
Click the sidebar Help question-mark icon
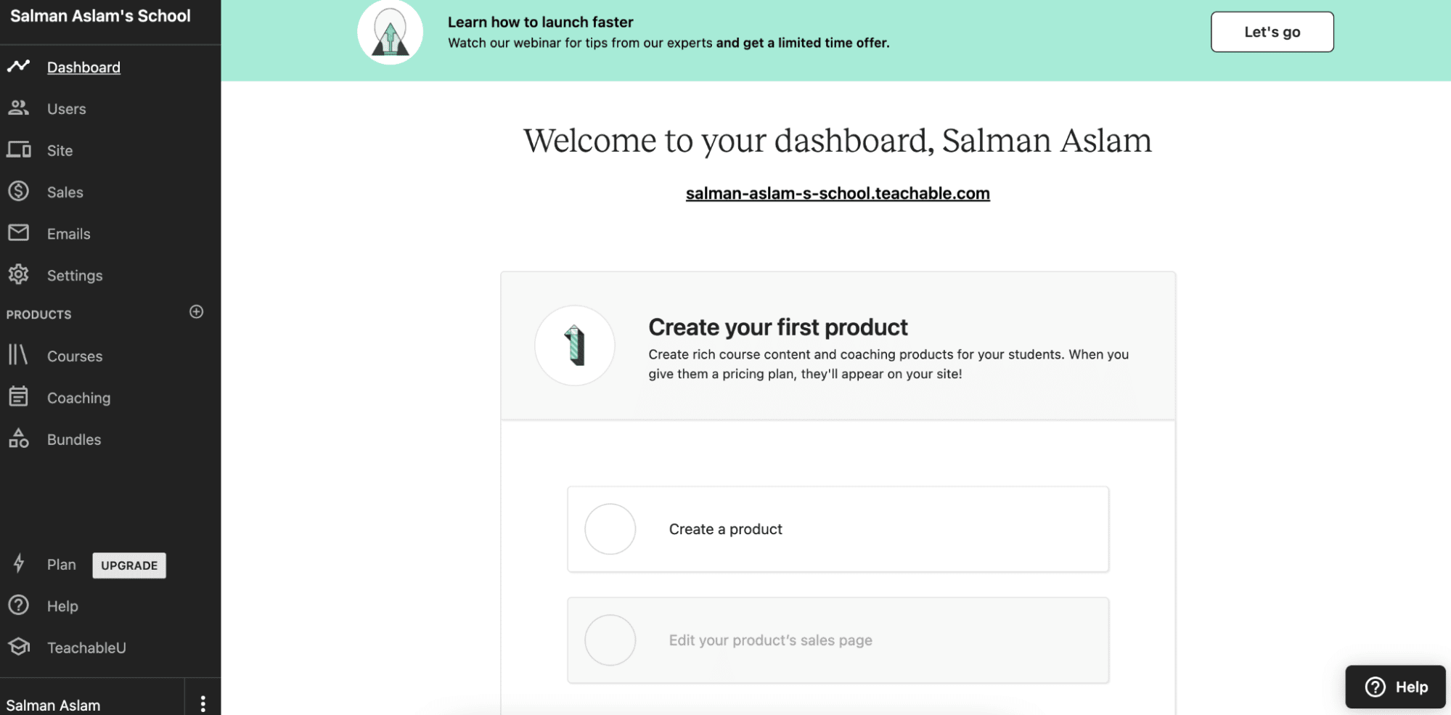pyautogui.click(x=18, y=605)
